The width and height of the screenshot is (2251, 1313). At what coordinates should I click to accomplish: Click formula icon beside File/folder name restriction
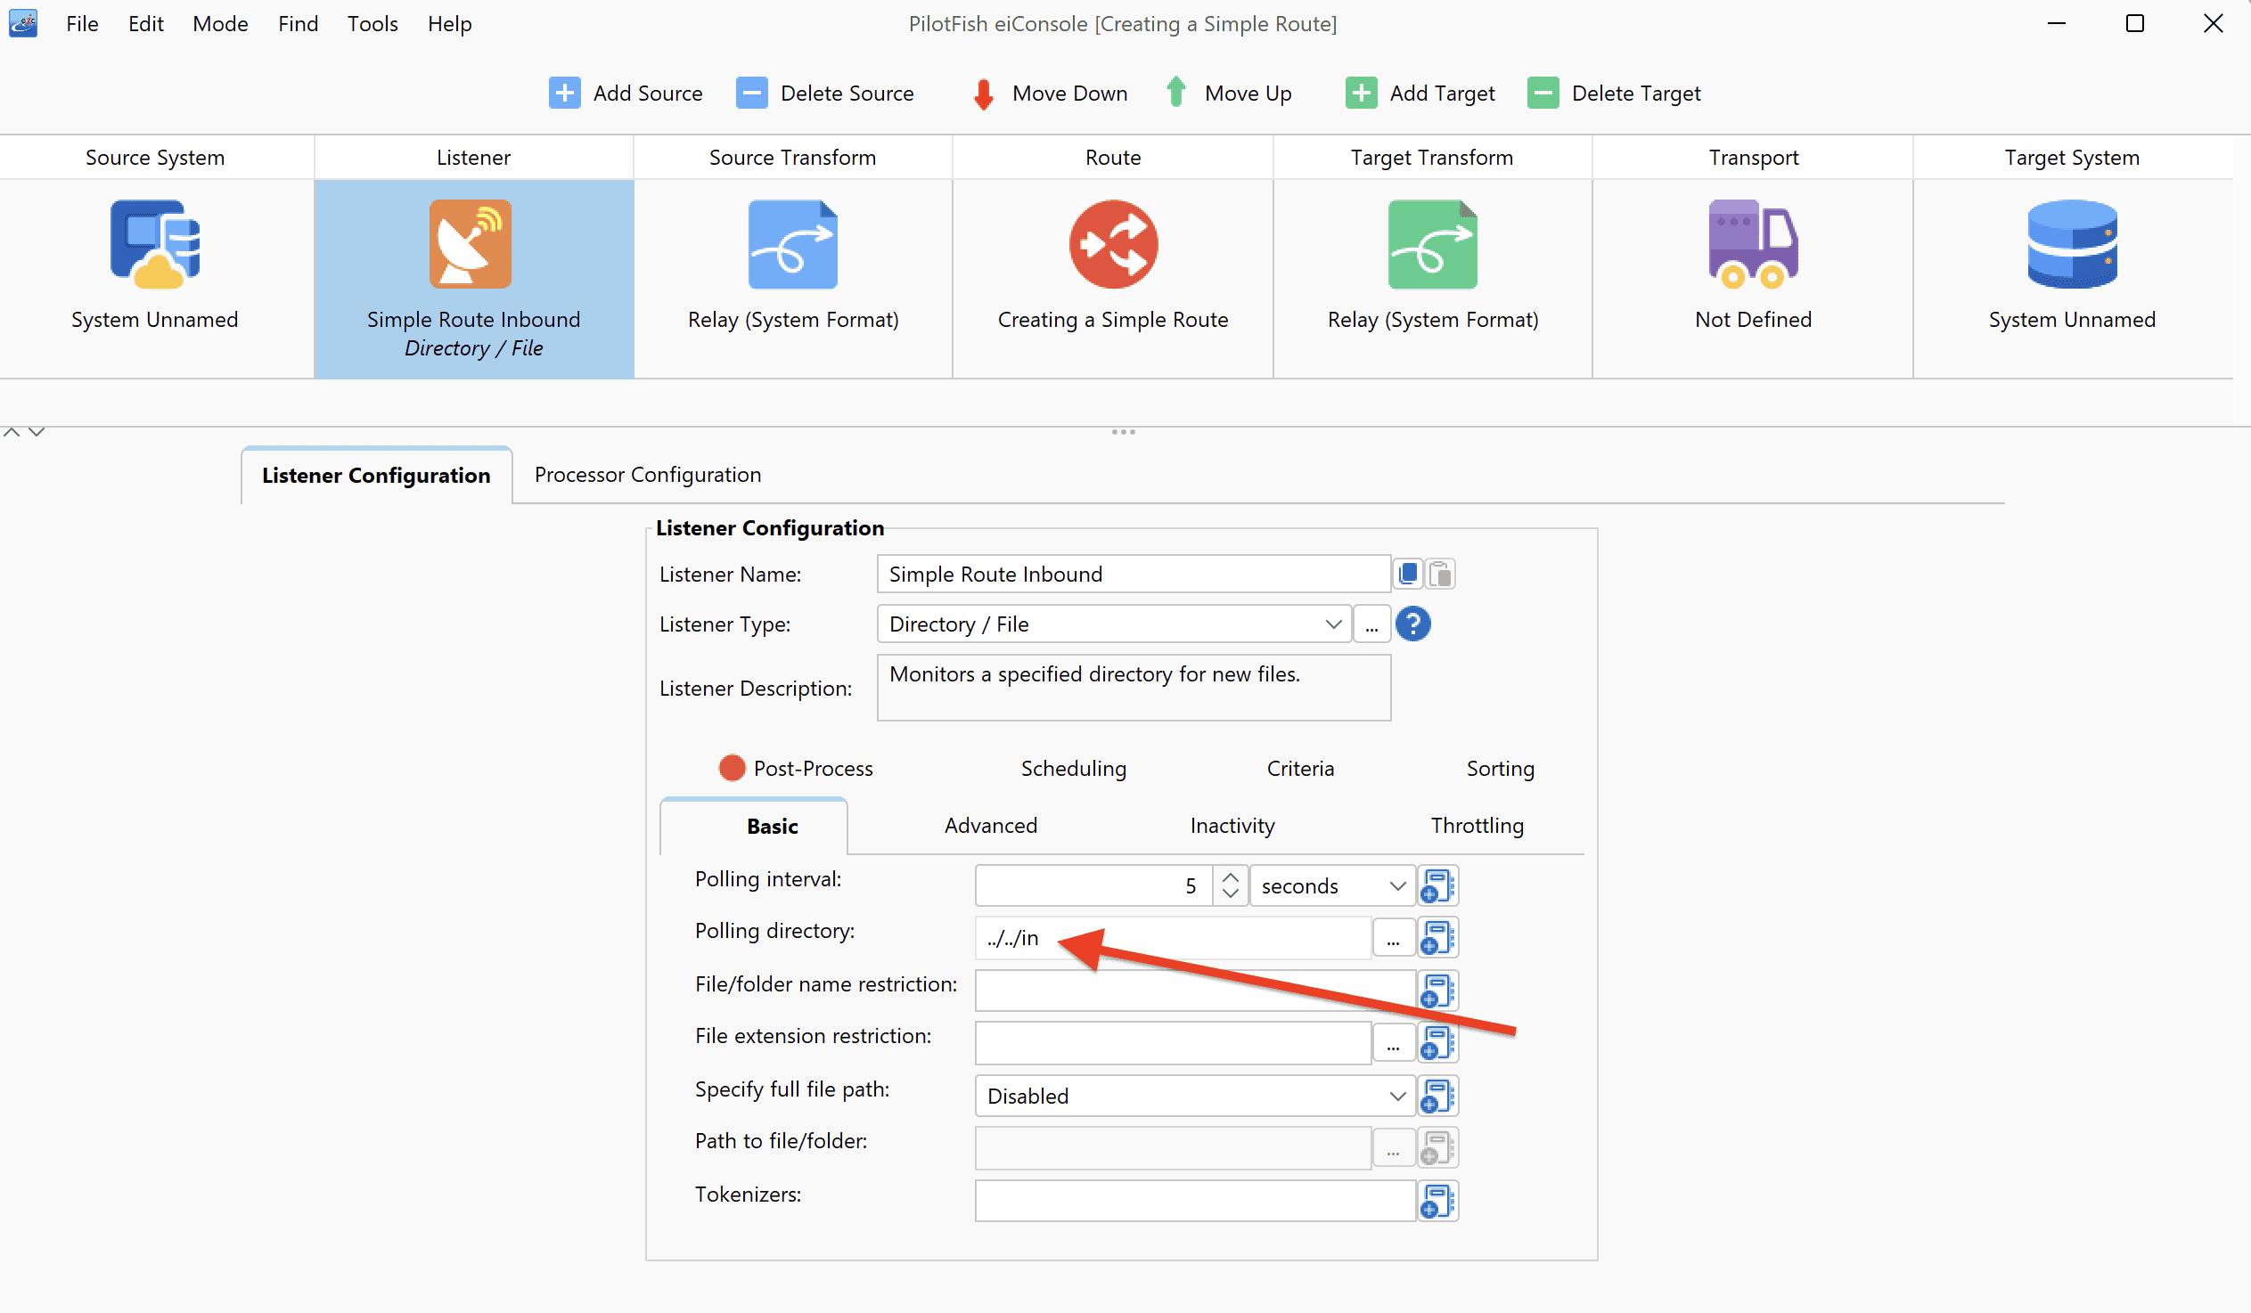(1437, 991)
